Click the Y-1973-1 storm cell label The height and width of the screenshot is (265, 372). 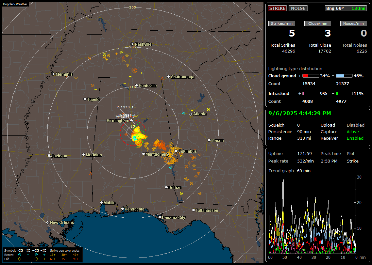coord(126,107)
